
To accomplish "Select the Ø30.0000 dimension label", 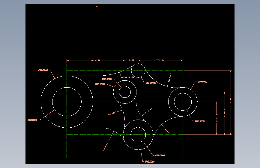I will coord(200,121).
